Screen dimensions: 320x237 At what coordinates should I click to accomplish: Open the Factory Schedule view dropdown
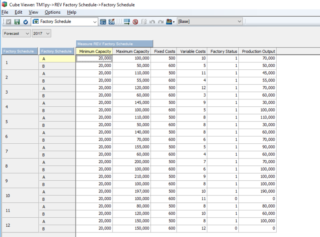point(95,22)
